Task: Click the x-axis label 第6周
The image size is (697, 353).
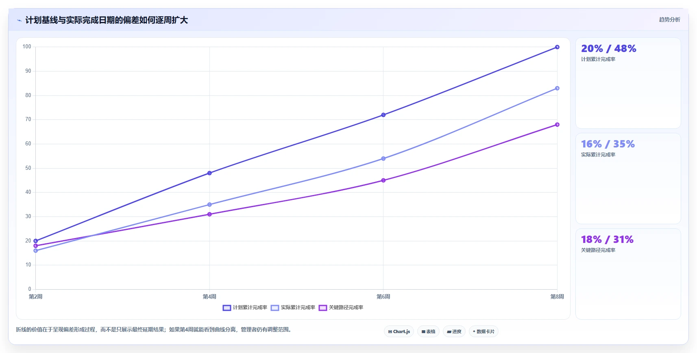Action: pyautogui.click(x=383, y=297)
